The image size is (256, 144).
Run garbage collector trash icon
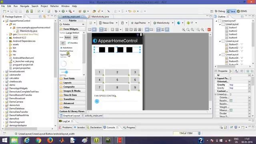click(x=199, y=133)
